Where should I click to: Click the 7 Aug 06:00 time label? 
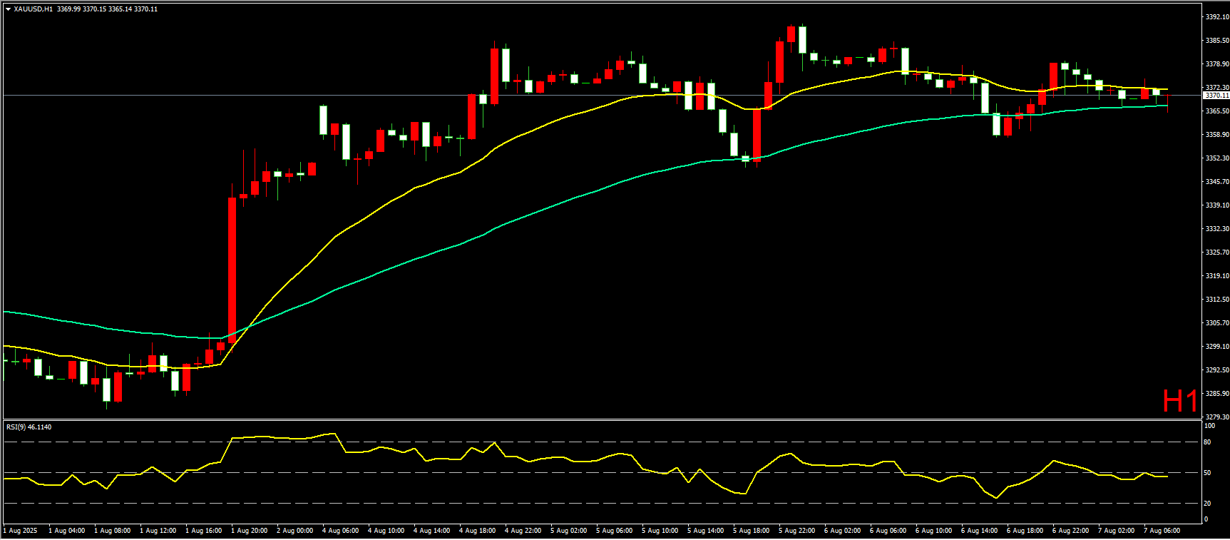click(1162, 531)
